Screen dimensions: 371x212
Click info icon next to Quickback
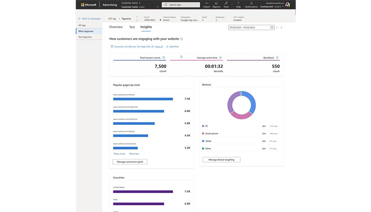click(277, 58)
